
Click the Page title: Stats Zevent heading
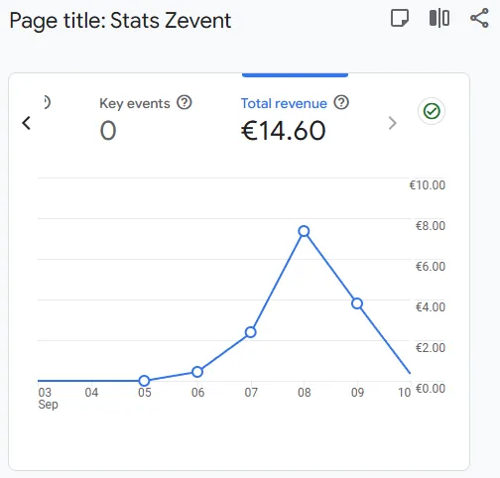pos(120,21)
